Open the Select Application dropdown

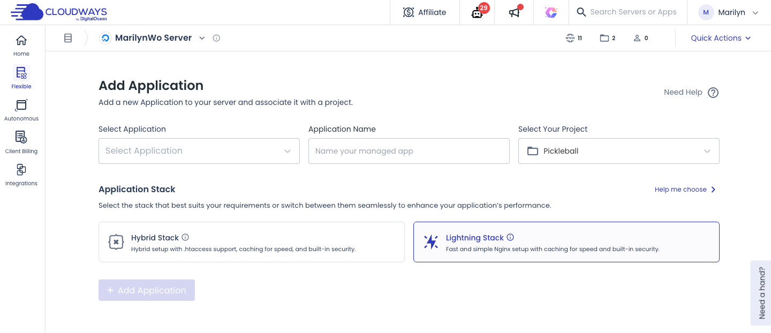(199, 150)
